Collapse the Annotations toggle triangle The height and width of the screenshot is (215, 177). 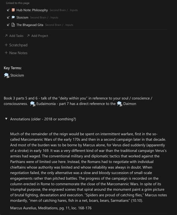(6, 119)
